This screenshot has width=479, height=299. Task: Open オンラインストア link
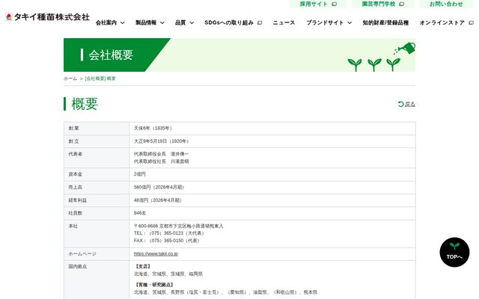[442, 23]
